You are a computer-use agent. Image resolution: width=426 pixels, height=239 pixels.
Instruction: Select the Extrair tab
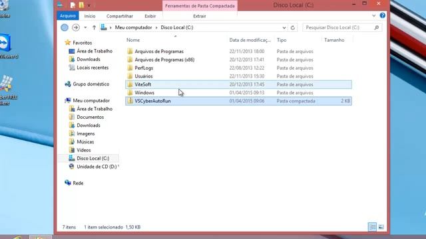click(x=200, y=16)
